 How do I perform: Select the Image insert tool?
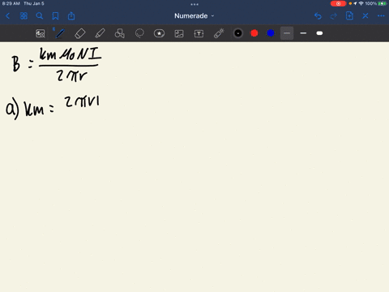[x=179, y=33]
